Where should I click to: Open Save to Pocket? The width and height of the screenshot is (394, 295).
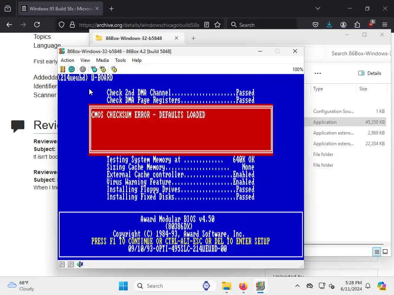pos(316,25)
